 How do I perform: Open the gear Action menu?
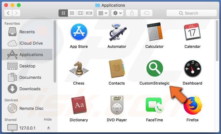117,13
